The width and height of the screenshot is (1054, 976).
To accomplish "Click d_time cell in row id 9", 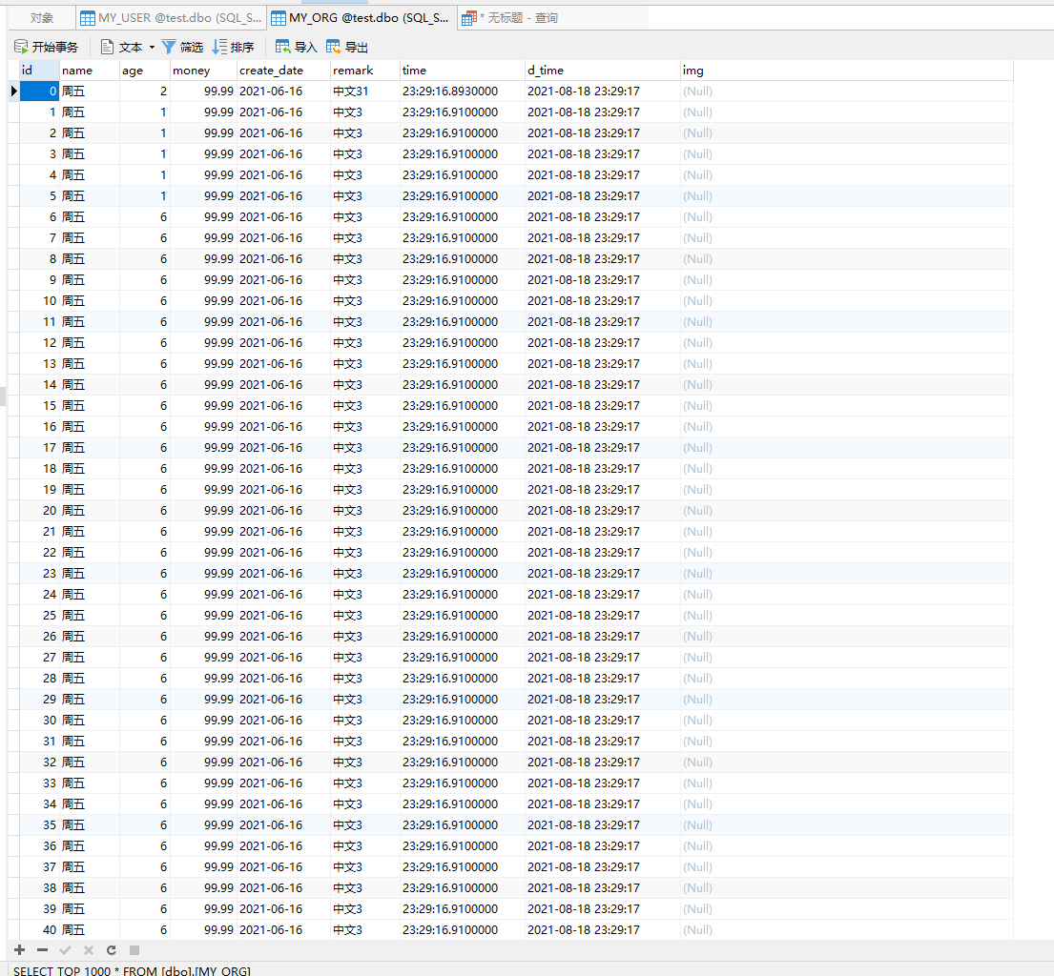I will pyautogui.click(x=602, y=280).
